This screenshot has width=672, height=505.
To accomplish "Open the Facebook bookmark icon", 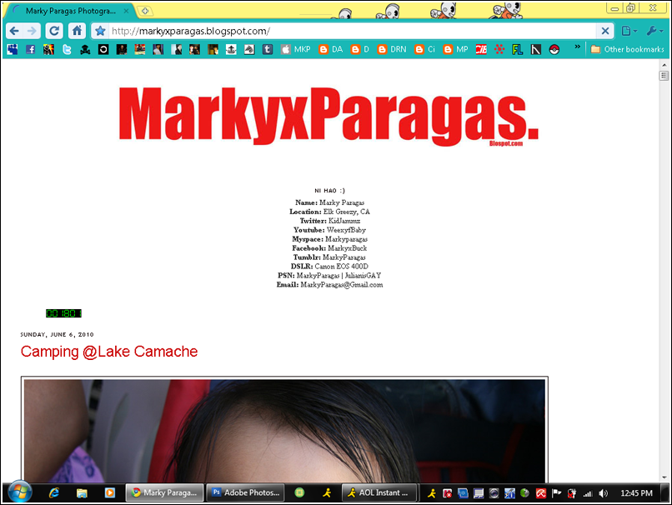I will 31,49.
